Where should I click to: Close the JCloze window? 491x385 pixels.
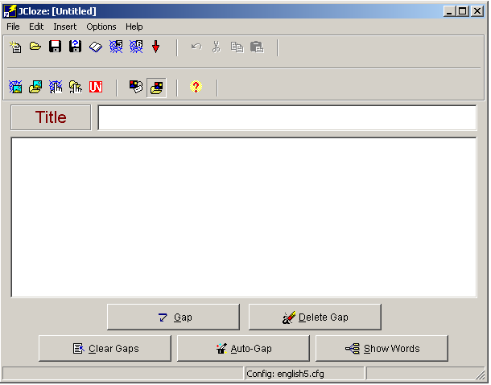coord(477,11)
